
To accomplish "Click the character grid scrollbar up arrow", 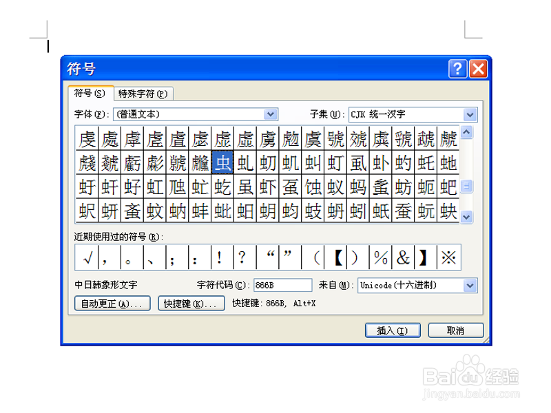I will pos(466,132).
